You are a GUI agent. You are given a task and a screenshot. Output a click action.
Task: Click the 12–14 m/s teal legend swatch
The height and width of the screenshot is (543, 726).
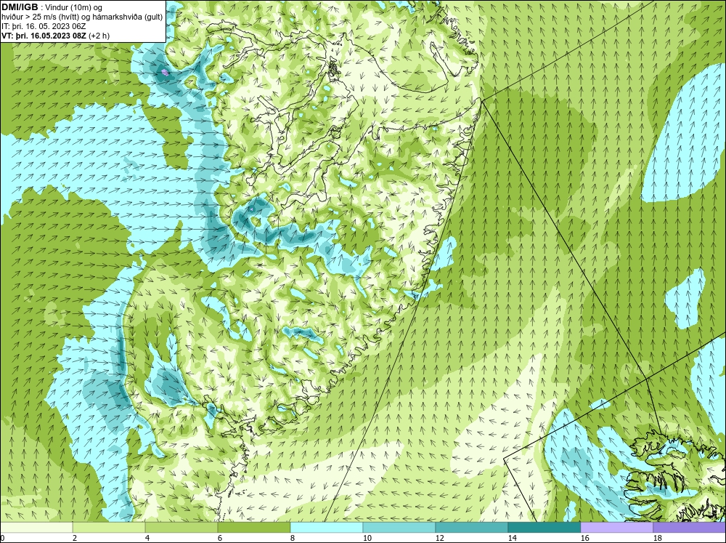471,528
